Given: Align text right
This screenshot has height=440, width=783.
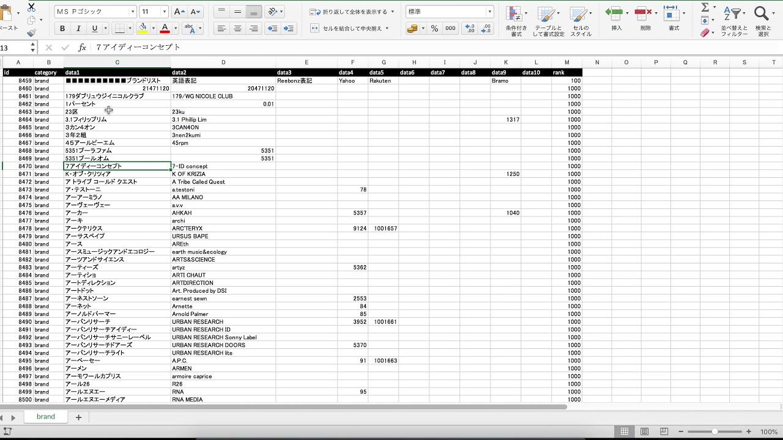Looking at the screenshot, I should (x=254, y=29).
